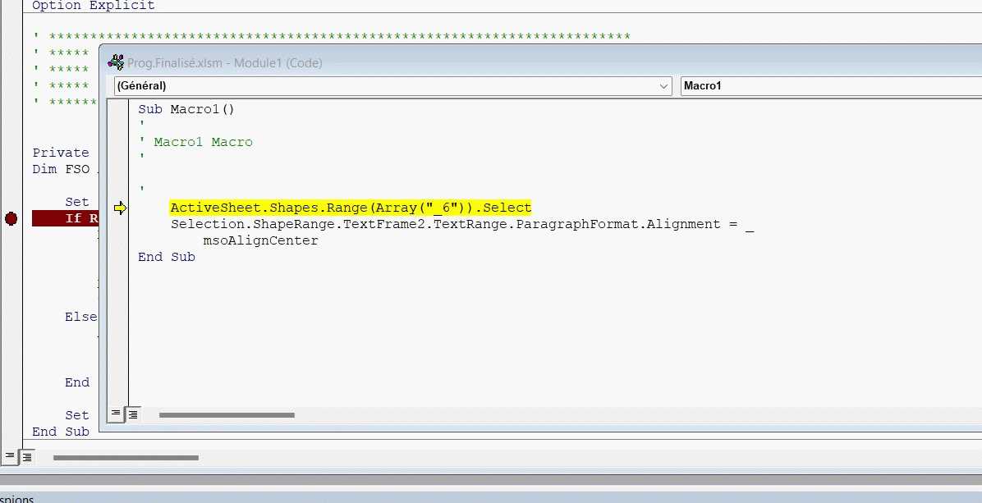Switch Module1 window to Procedure View
982x503 pixels.
[x=115, y=414]
